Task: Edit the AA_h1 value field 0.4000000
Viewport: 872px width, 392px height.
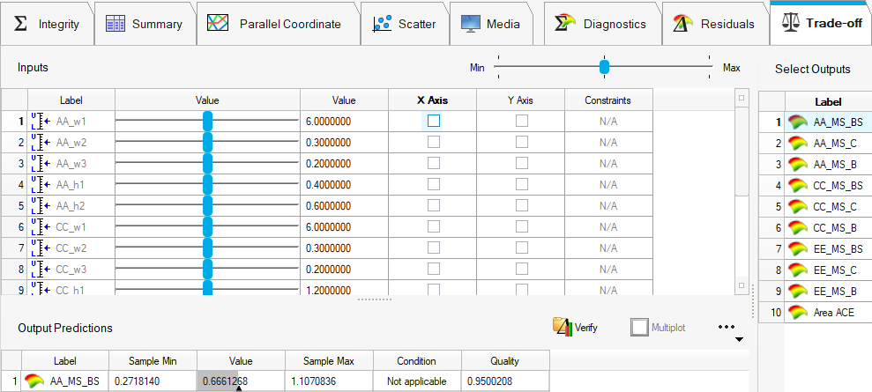Action: coord(344,184)
